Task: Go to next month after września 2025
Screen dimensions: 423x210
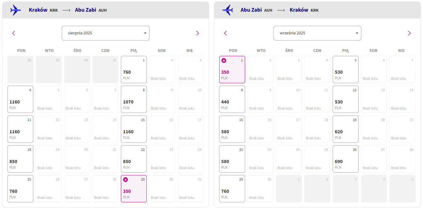Action: pyautogui.click(x=409, y=33)
